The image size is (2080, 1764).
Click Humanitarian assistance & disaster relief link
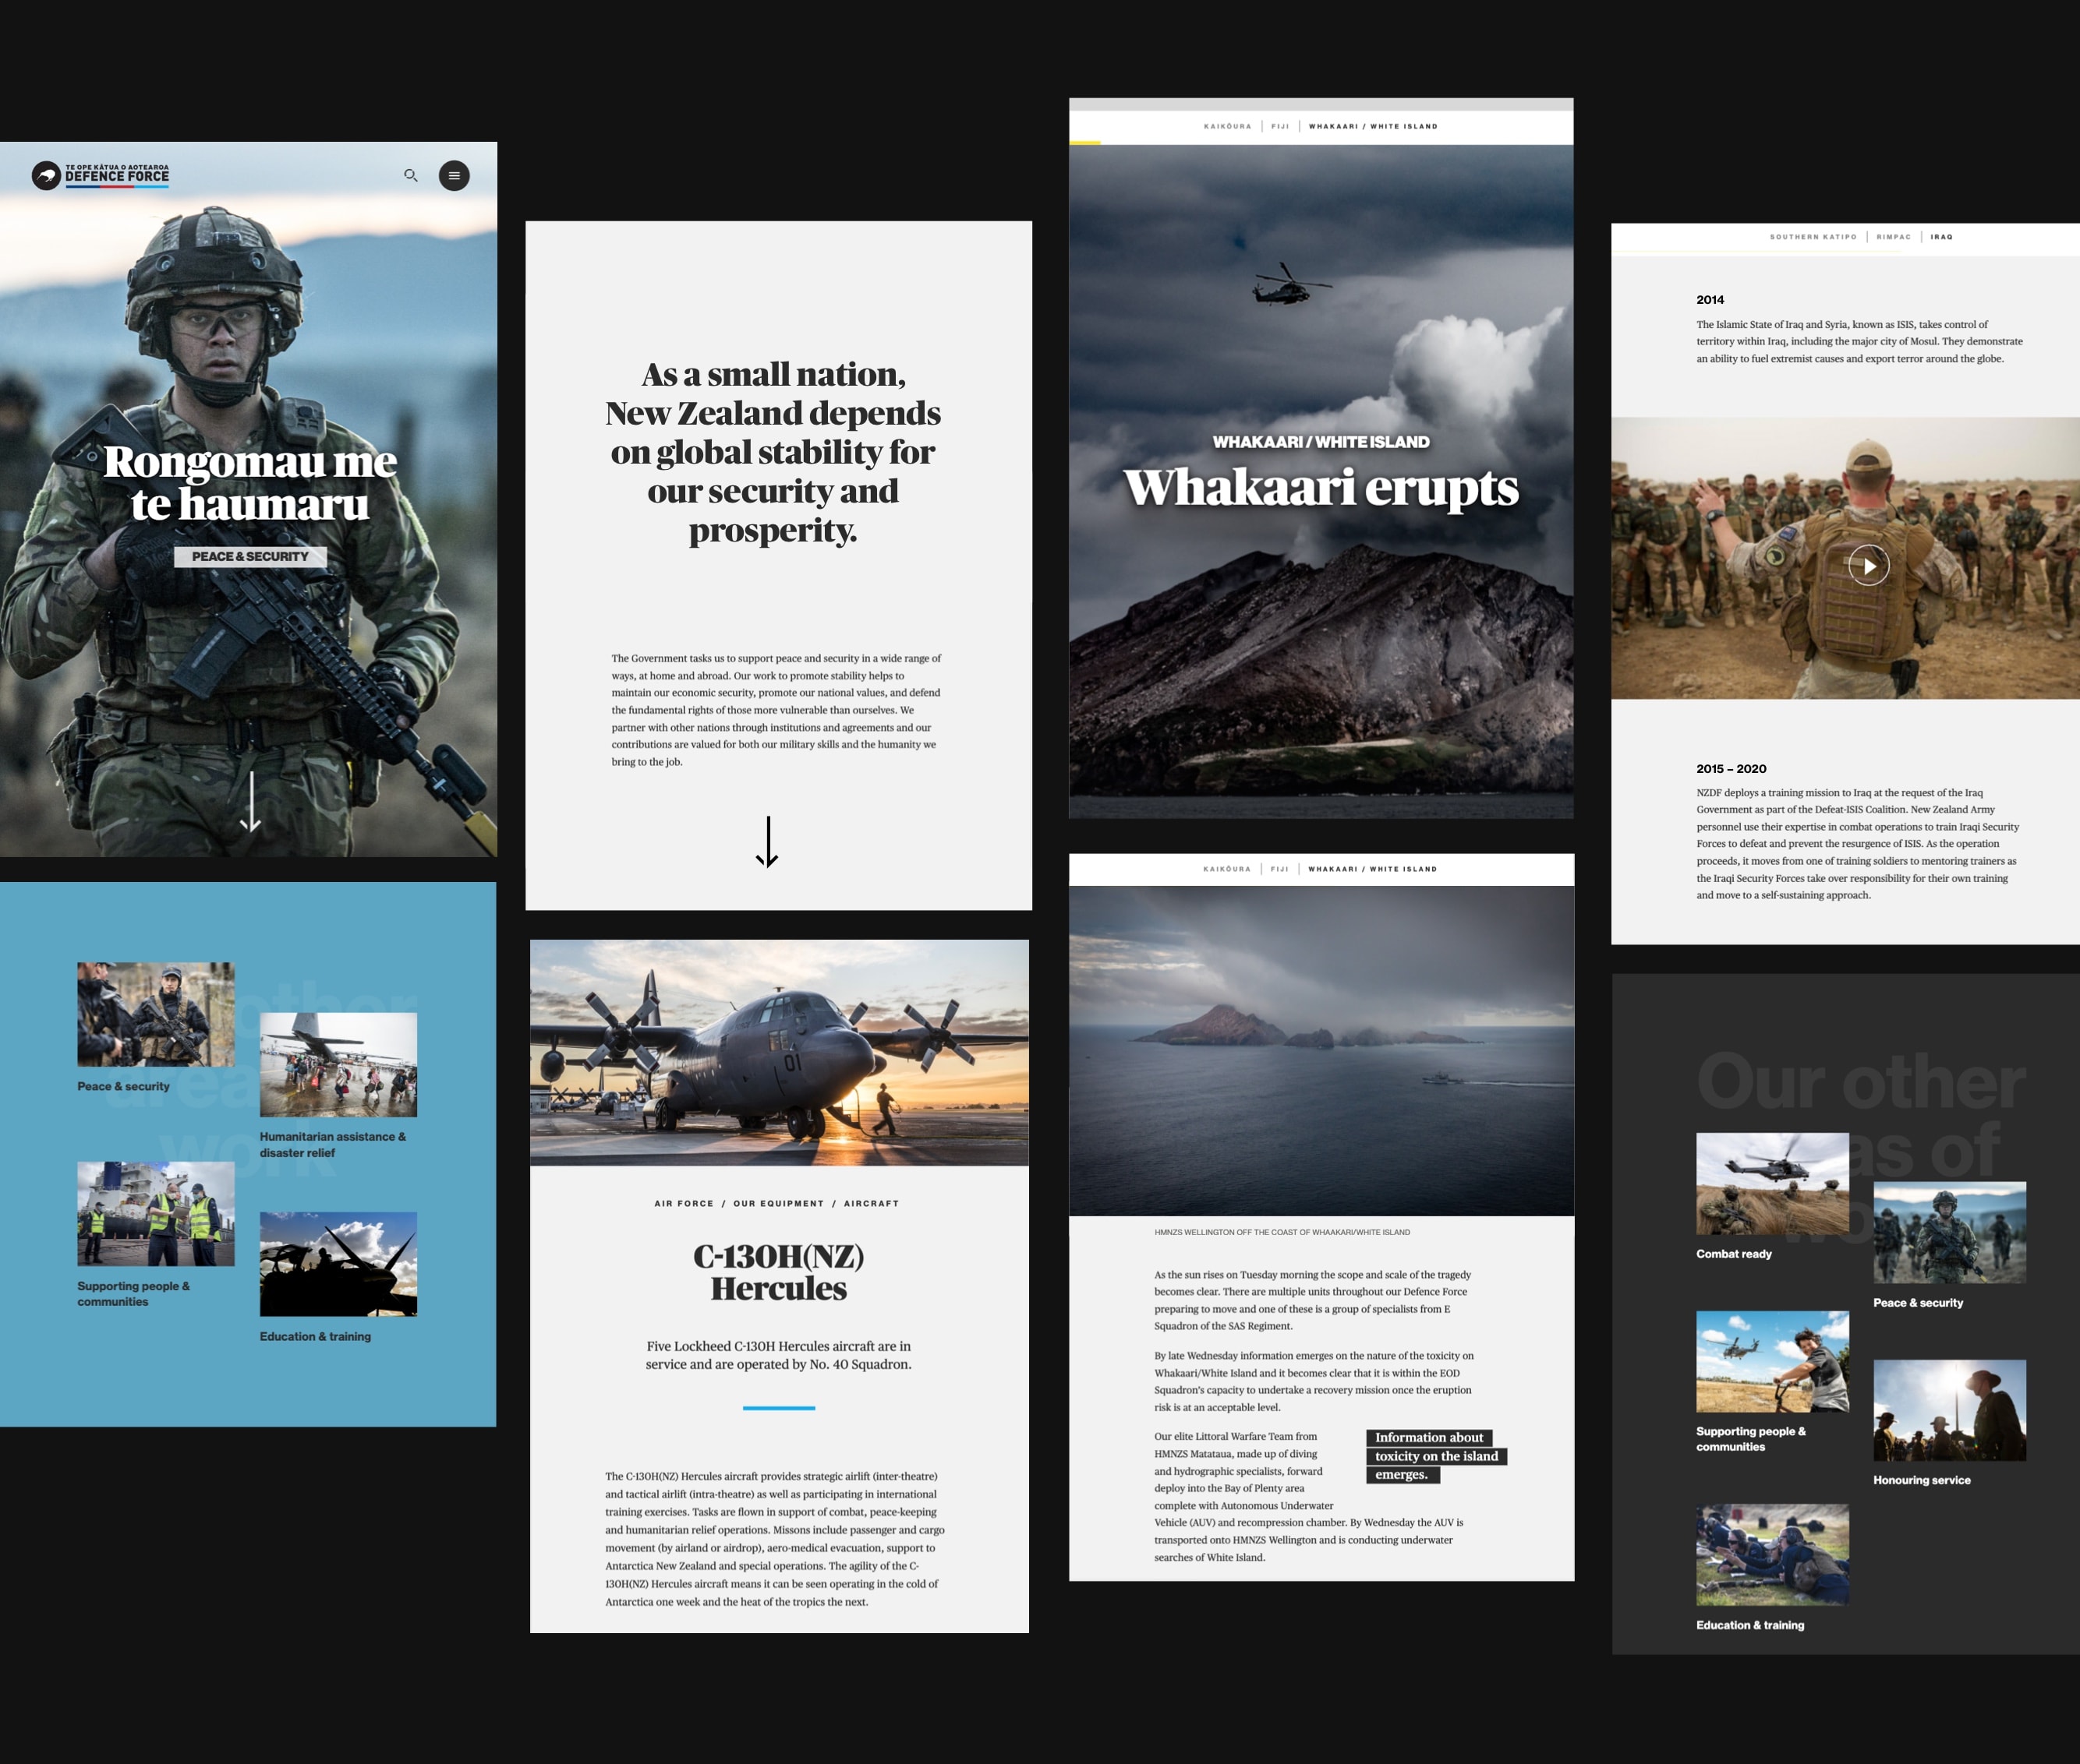[x=333, y=1144]
